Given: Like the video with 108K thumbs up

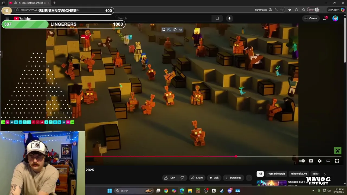Looking at the screenshot, I should 170,178.
